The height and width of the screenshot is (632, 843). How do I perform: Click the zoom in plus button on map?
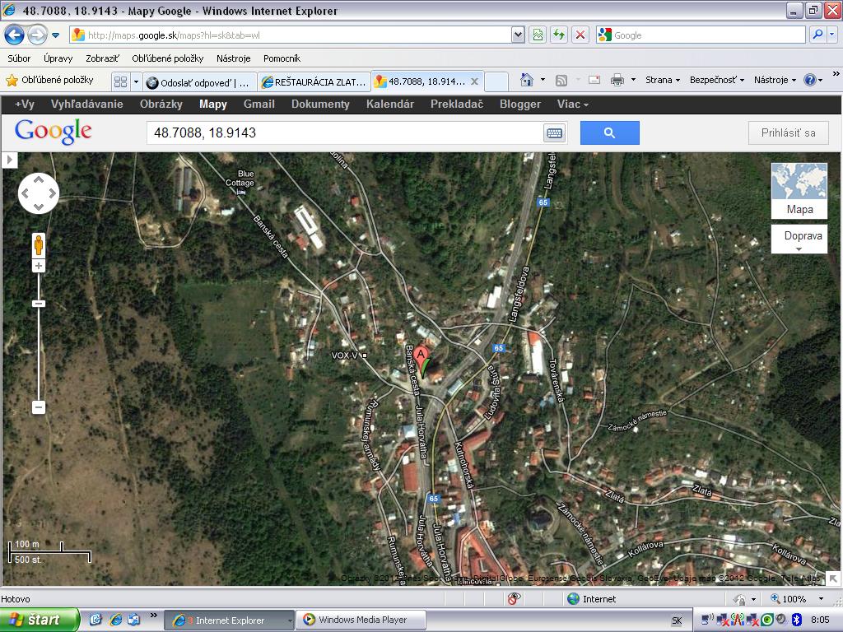tap(39, 266)
